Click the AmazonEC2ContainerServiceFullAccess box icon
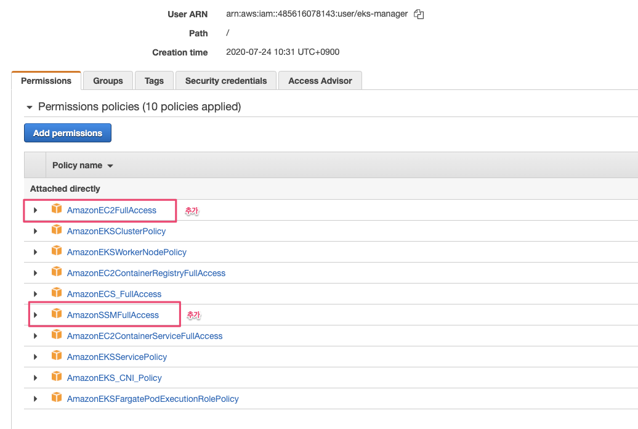Screen dimensions: 638x429 click(x=57, y=335)
